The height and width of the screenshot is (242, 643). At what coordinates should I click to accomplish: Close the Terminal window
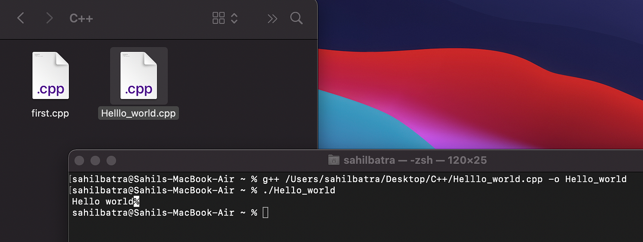tap(79, 160)
